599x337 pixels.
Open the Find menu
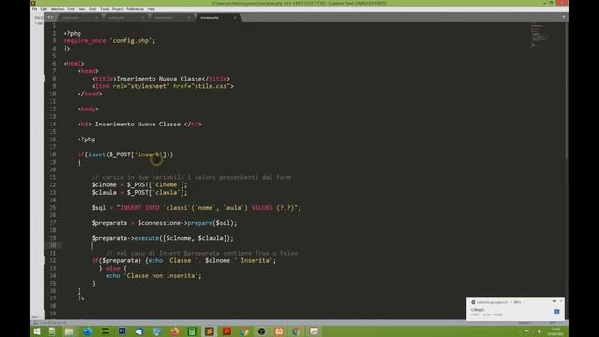click(71, 9)
